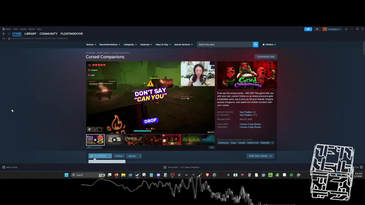Image resolution: width=365 pixels, height=205 pixels.
Task: Switch to the STORE tab
Action: (17, 34)
